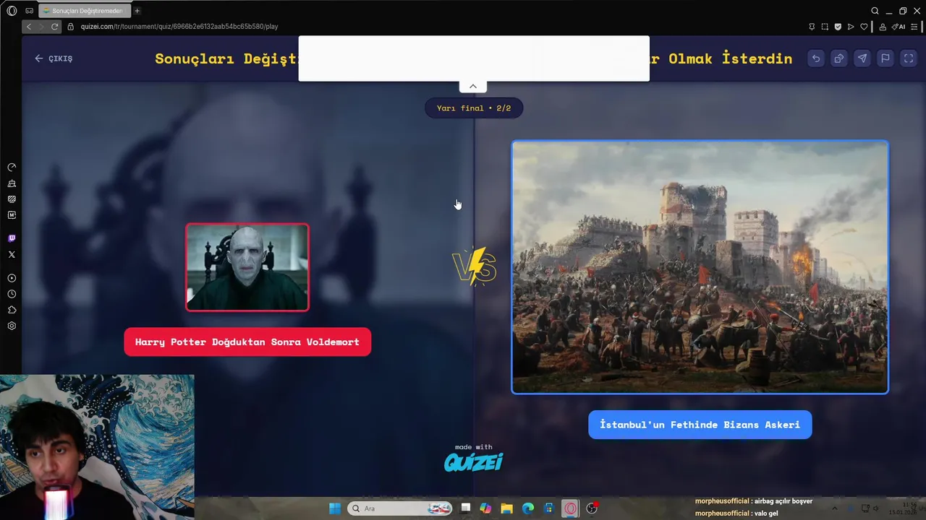Open the Windows Start menu
This screenshot has width=926, height=520.
pyautogui.click(x=335, y=508)
